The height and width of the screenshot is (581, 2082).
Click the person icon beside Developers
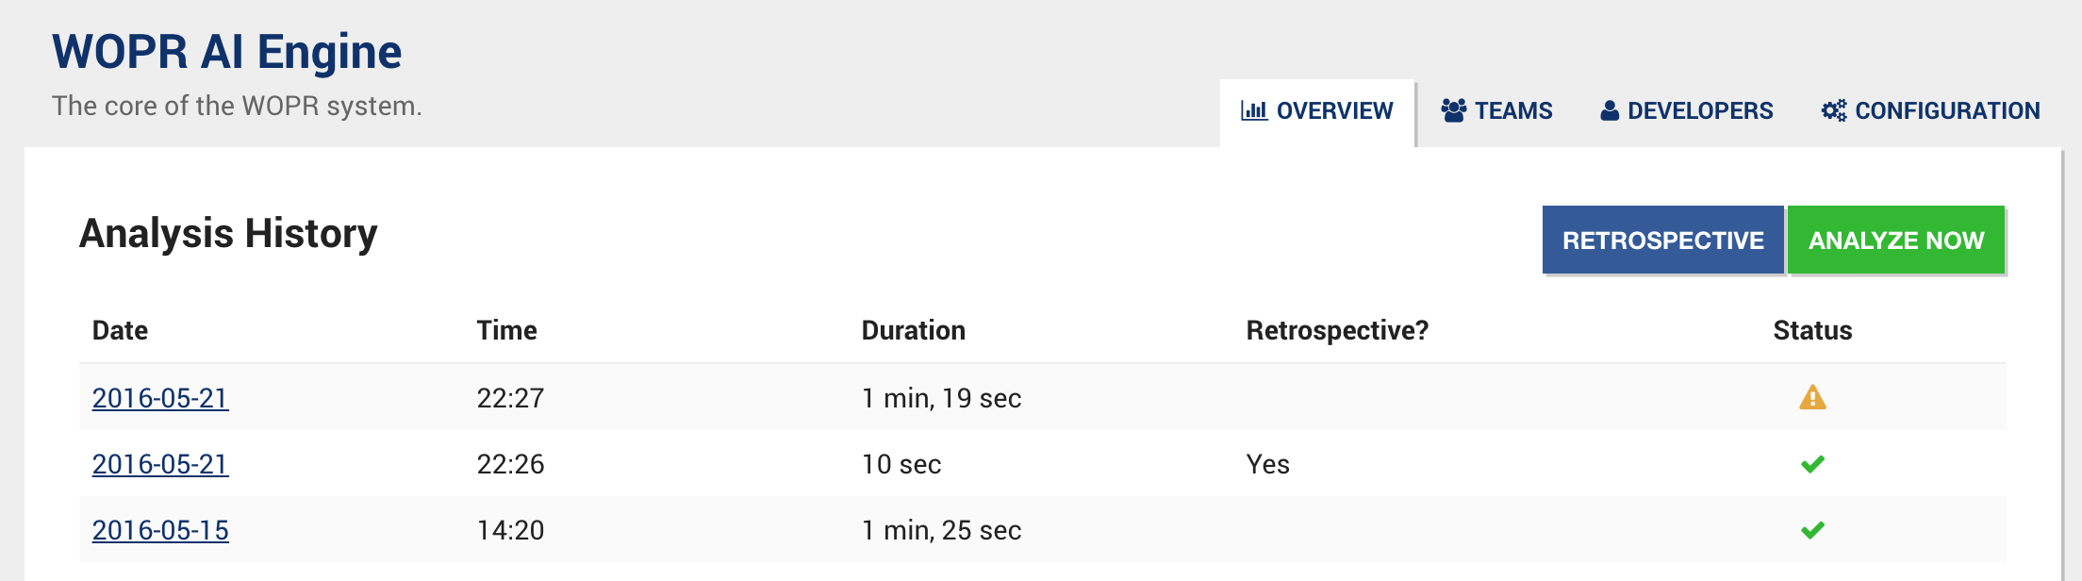1610,111
